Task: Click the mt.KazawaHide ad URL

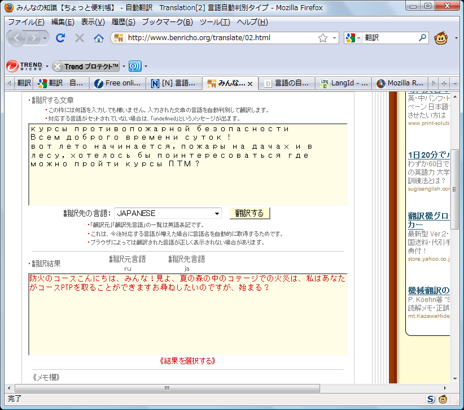Action: click(429, 316)
